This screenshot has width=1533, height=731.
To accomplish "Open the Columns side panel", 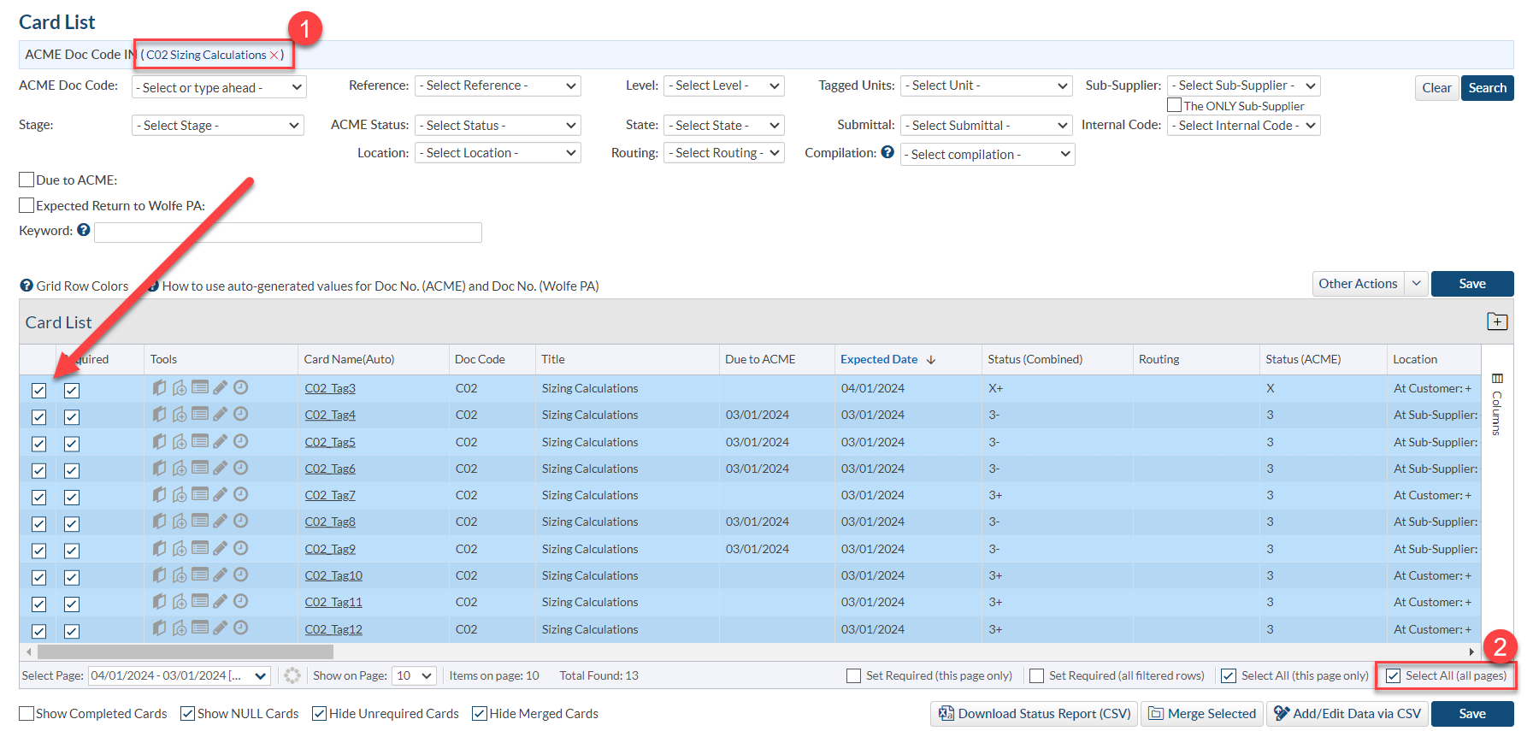I will [1497, 404].
